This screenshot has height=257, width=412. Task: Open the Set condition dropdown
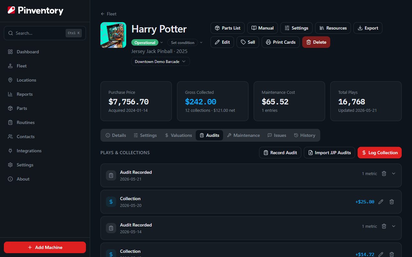click(x=185, y=42)
